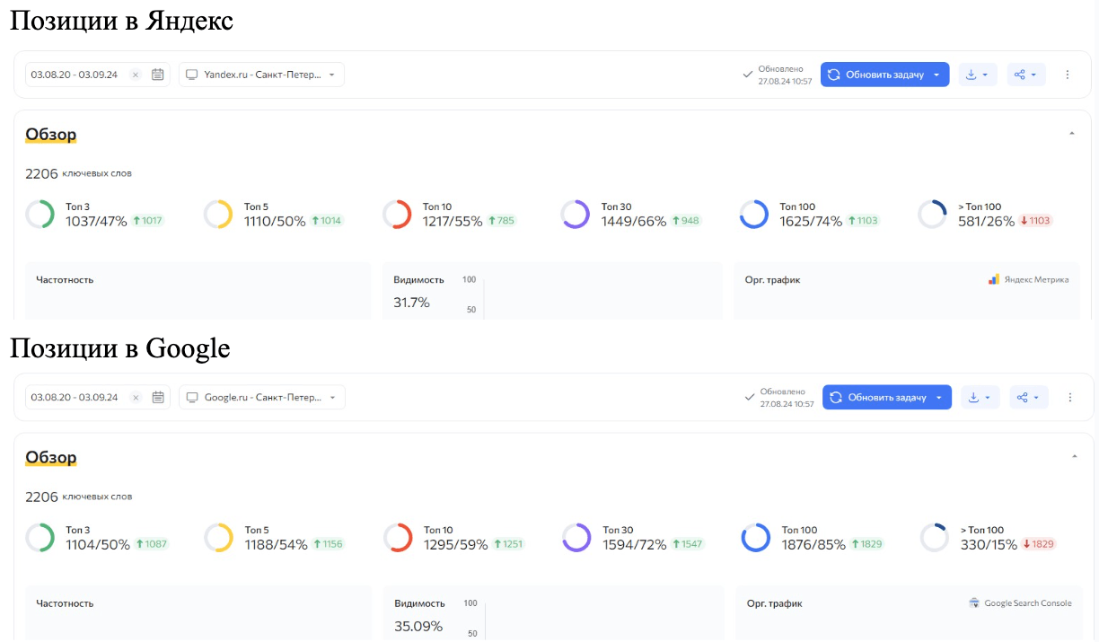
Task: Click the share icon in the Google toolbar
Action: point(1023,397)
